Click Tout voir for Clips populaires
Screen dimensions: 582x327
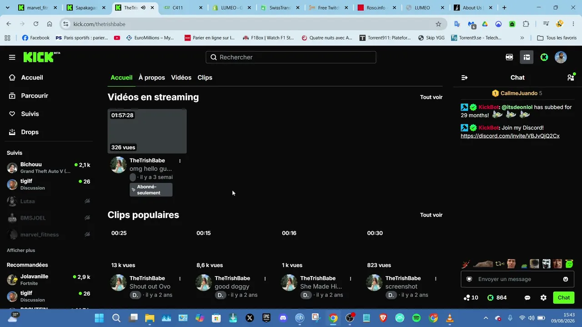tap(431, 215)
